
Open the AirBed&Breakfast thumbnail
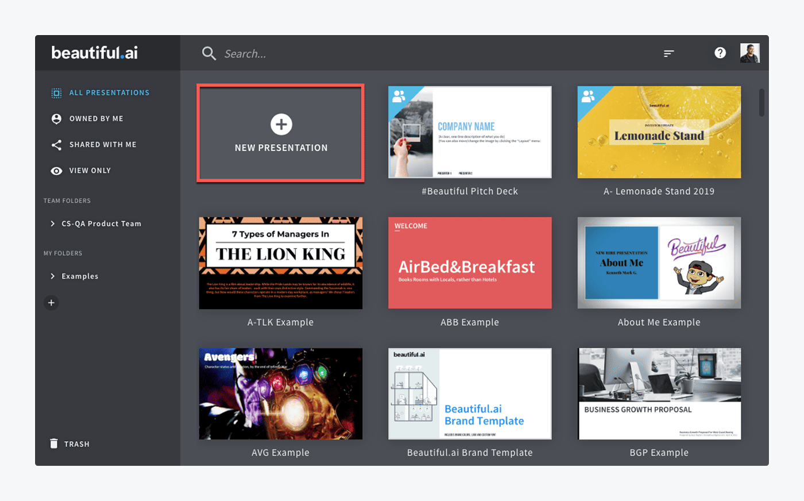(x=470, y=263)
